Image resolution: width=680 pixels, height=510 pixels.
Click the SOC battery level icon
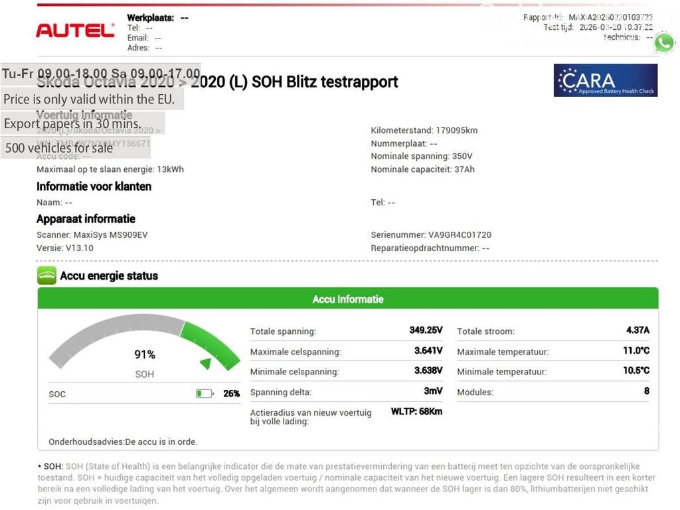point(205,394)
